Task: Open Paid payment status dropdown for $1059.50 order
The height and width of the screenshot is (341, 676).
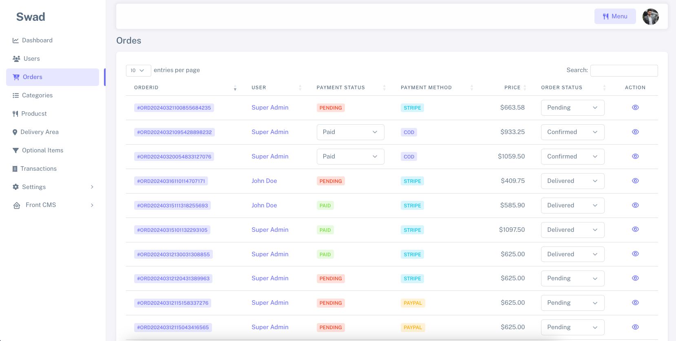Action: click(x=350, y=156)
